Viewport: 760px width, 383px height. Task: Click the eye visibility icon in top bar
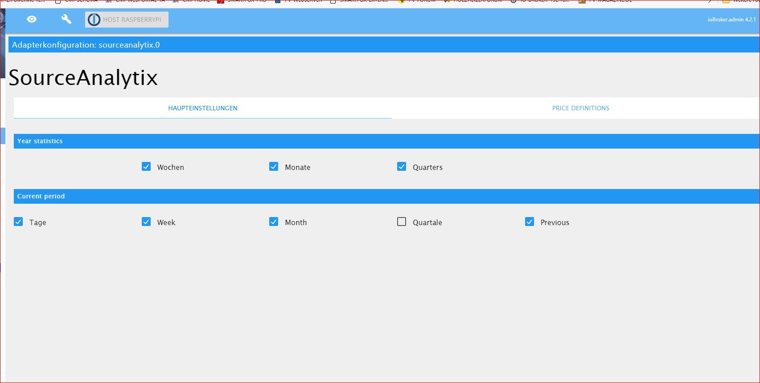32,19
